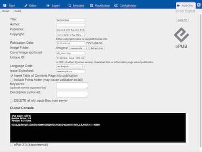This screenshot has width=202, height=152.
Task: Click the Publication Date field
Action: pyautogui.click(x=71, y=43)
